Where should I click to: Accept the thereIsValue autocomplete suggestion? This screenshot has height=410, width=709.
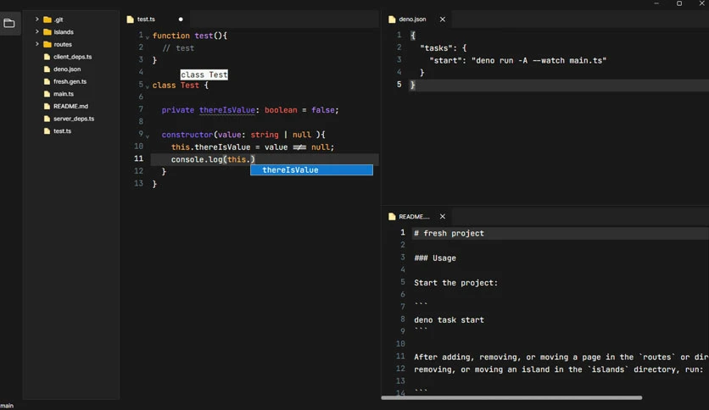tap(311, 169)
